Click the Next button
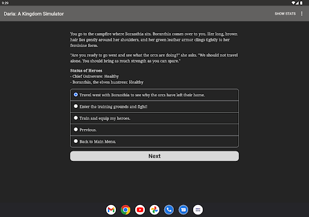Image resolution: width=309 pixels, height=217 pixels. coord(154,156)
